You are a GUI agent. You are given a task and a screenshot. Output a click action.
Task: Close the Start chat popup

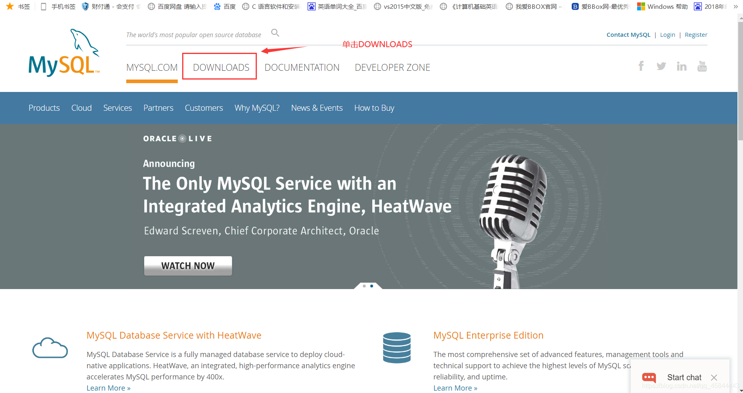(x=714, y=377)
